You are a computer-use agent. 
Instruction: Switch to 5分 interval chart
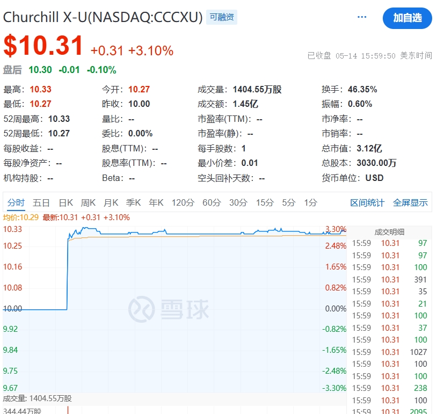point(289,202)
